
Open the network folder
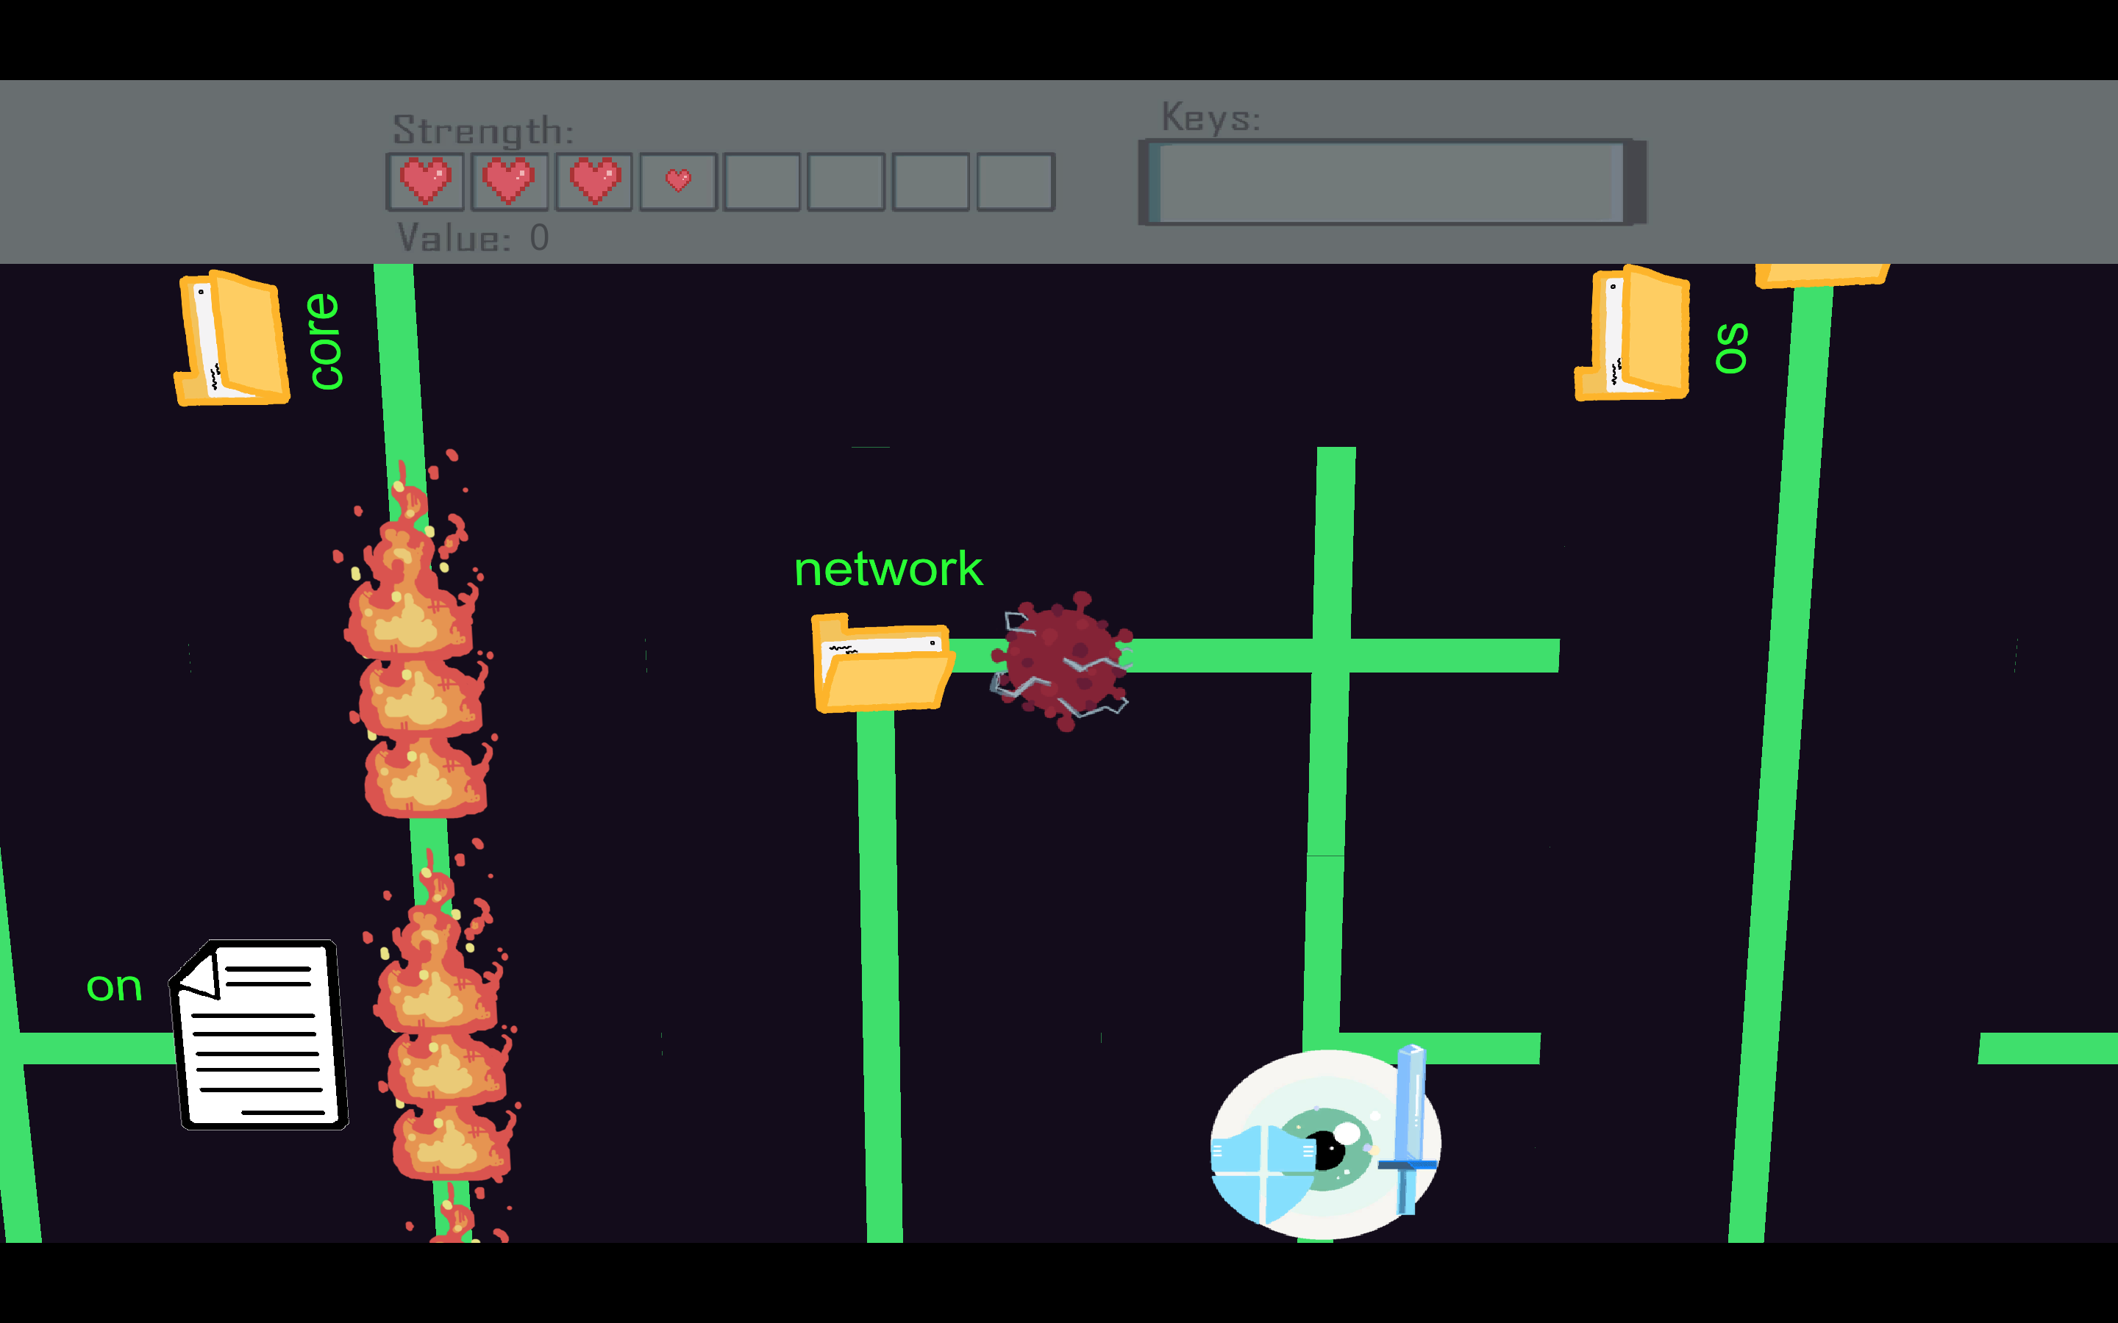pyautogui.click(x=883, y=662)
